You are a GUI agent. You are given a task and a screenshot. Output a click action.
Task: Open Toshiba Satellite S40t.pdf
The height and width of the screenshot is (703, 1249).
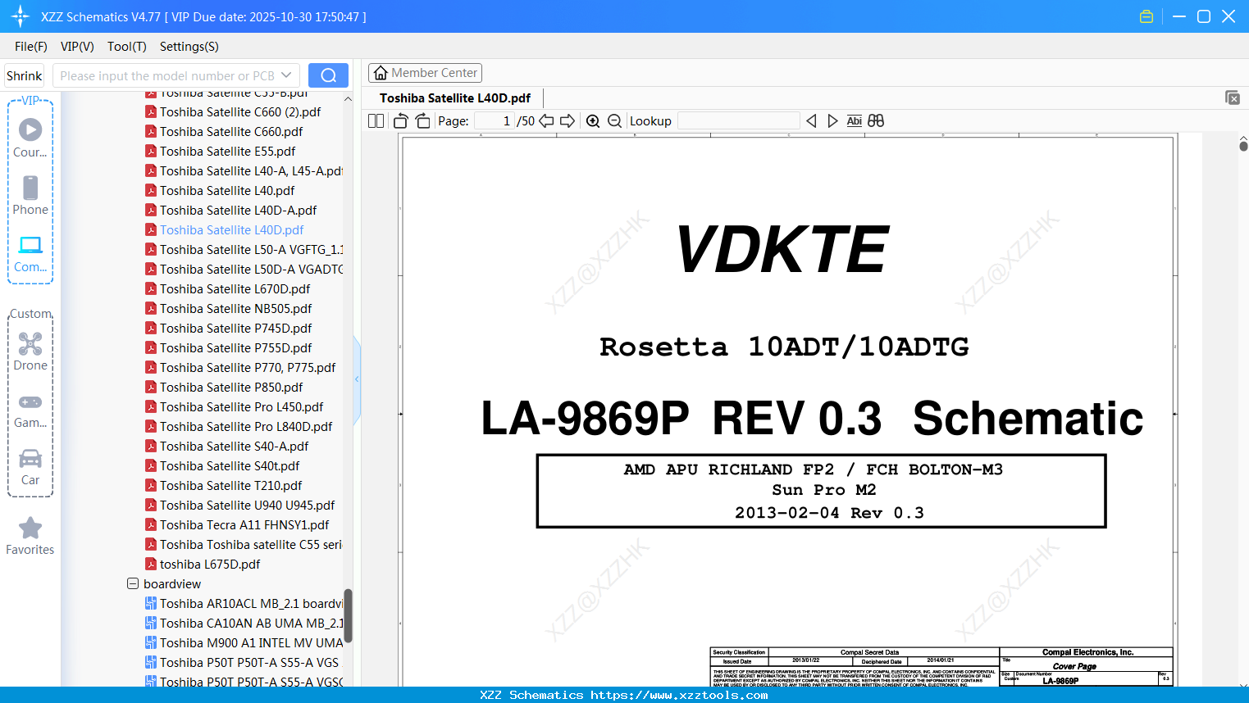pyautogui.click(x=230, y=466)
